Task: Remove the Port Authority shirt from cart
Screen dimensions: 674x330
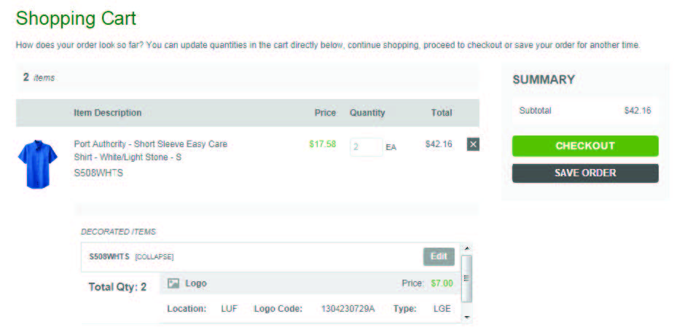Action: tap(473, 144)
